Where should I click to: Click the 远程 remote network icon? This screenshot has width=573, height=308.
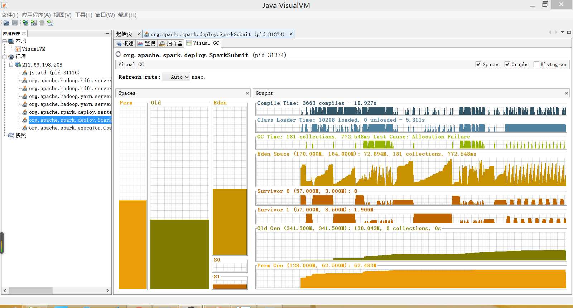pyautogui.click(x=11, y=57)
